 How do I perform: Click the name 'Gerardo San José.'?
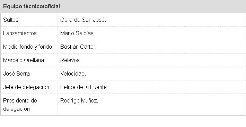[x=83, y=20]
